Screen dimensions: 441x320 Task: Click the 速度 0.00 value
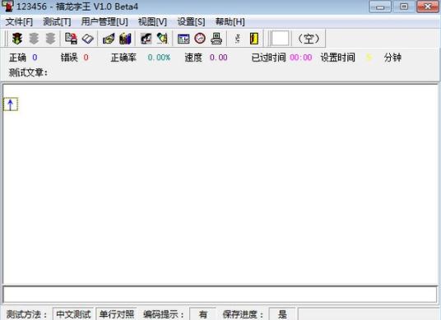[219, 58]
